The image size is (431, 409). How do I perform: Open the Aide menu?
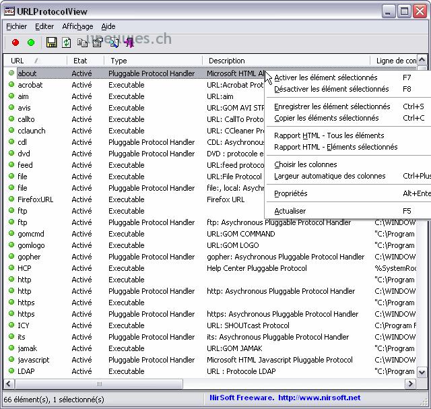108,26
